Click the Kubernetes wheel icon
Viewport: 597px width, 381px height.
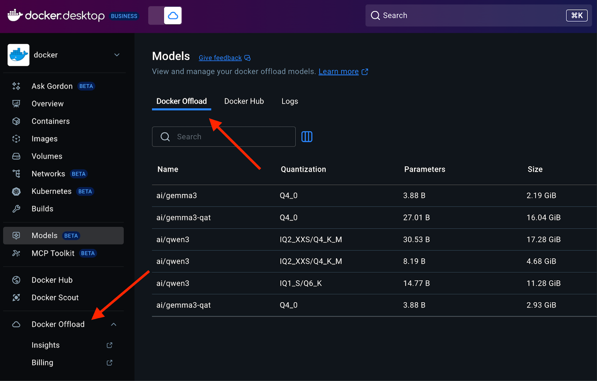coord(16,191)
